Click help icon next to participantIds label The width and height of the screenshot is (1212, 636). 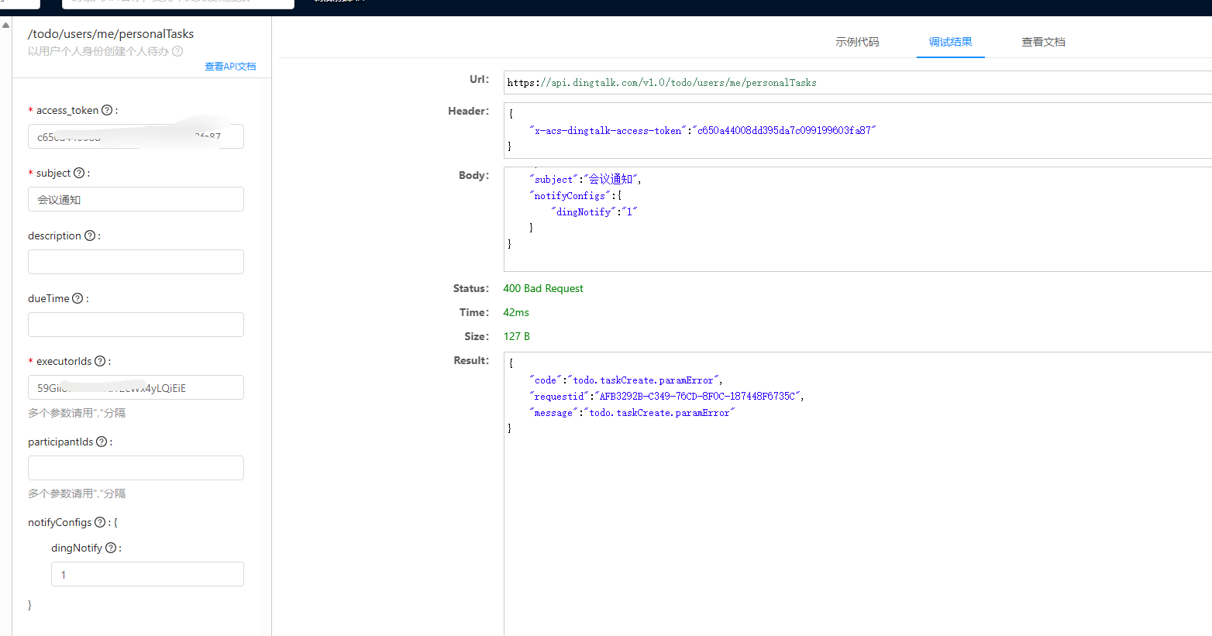point(102,442)
